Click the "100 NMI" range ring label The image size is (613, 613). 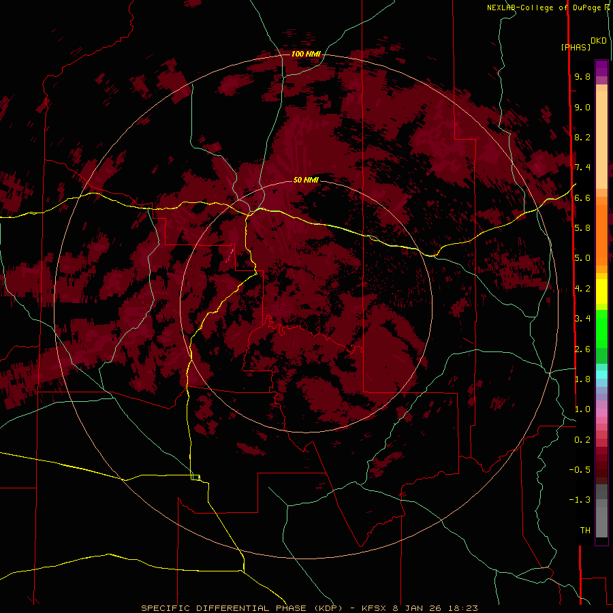[306, 54]
